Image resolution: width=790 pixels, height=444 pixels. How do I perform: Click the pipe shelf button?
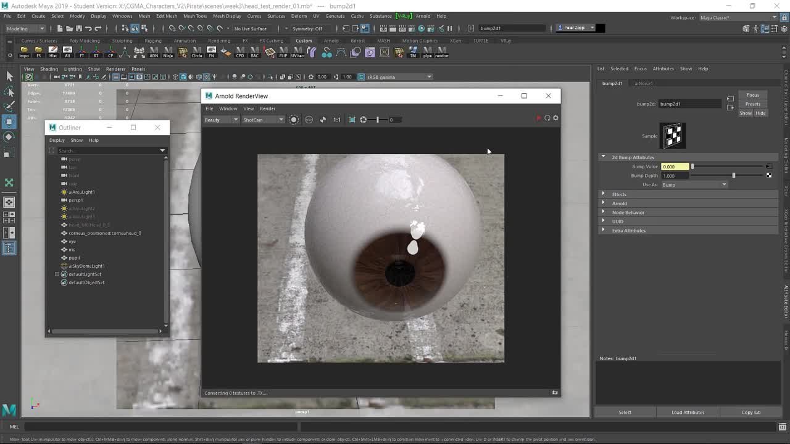pyautogui.click(x=427, y=52)
